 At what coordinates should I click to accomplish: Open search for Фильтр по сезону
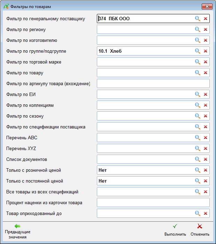[198, 116]
